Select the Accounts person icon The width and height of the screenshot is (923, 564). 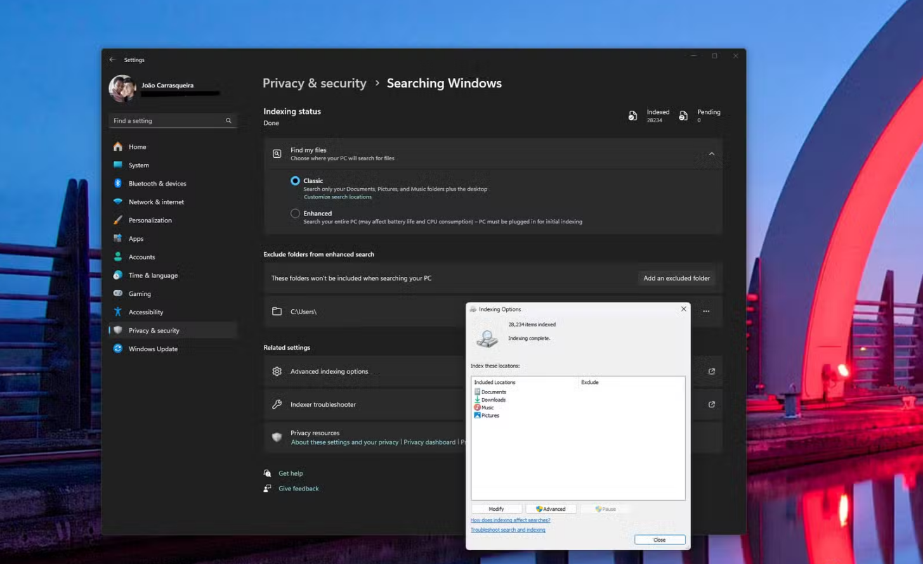118,257
